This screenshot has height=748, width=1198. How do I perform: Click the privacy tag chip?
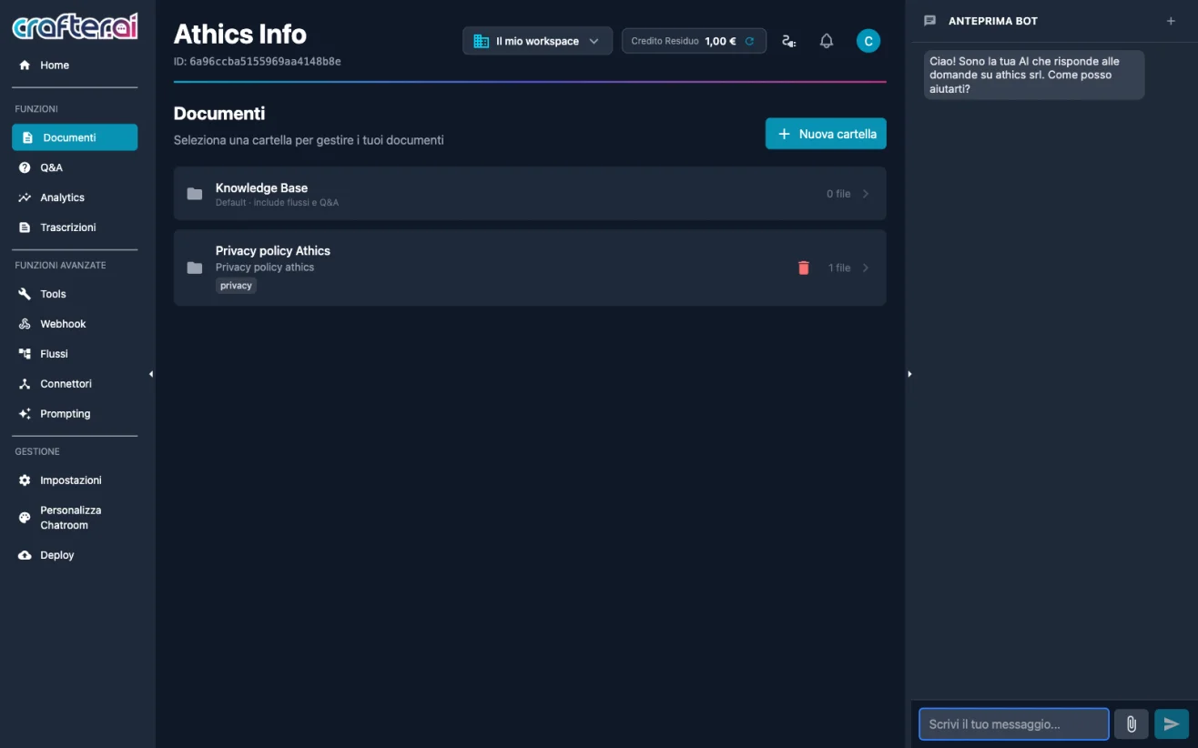click(236, 286)
